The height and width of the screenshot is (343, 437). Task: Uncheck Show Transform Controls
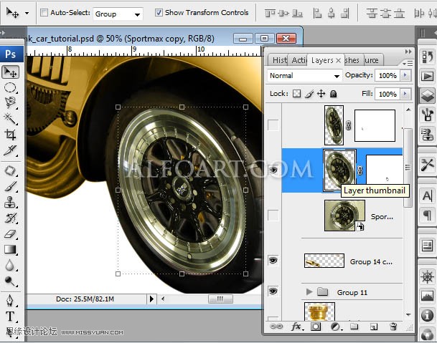159,13
